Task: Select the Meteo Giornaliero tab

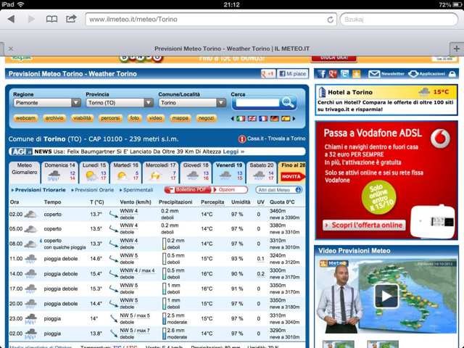Action: point(24,173)
